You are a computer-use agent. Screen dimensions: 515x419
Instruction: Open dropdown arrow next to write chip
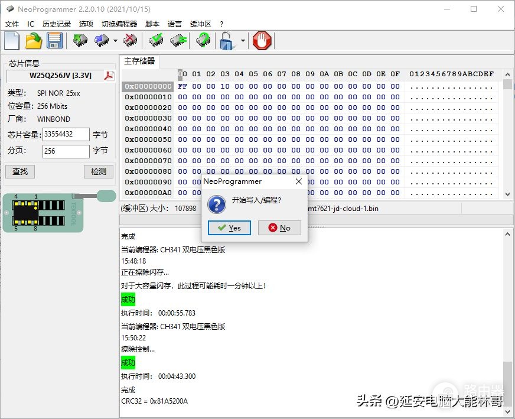pyautogui.click(x=115, y=41)
